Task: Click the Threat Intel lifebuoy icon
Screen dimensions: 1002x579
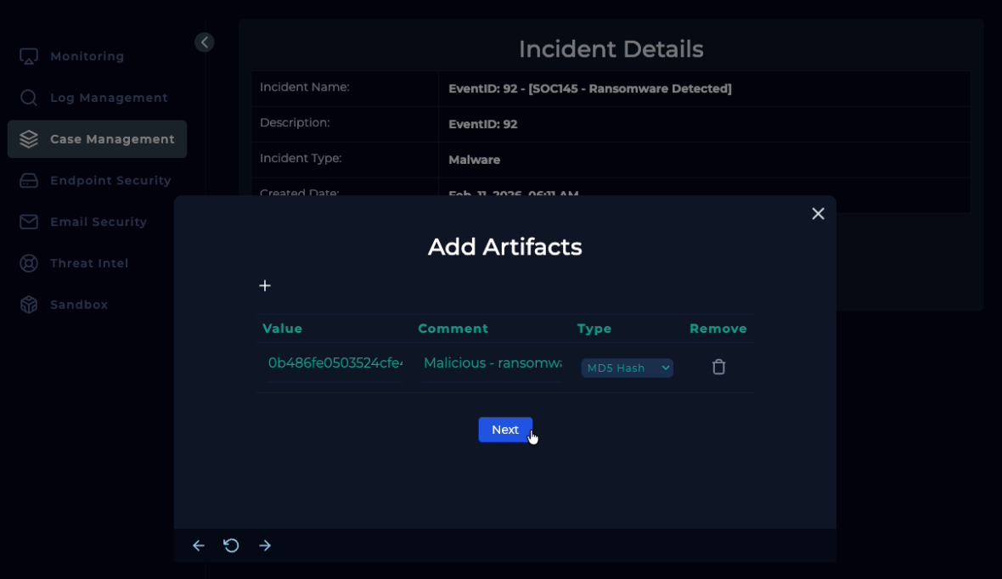Action: click(x=29, y=263)
